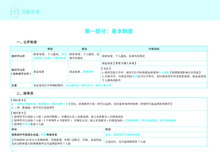
Task: Click highlighted 个人隐私 in 政府信息公开 line
Action: [164, 72]
